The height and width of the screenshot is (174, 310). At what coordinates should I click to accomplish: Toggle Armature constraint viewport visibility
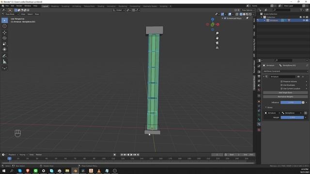298,76
